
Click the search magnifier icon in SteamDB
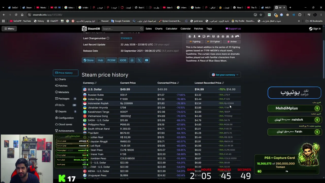[141, 29]
